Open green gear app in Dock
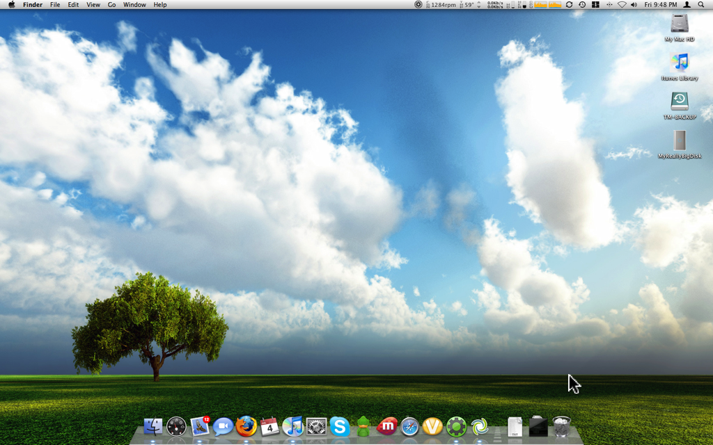This screenshot has width=713, height=445. 457,427
